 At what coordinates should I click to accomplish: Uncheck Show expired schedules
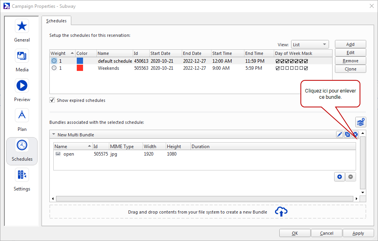click(x=52, y=100)
